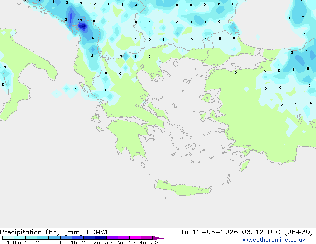Pick the legend swatch between 10 and 15
The width and height of the screenshot is (316, 244).
pos(66,238)
